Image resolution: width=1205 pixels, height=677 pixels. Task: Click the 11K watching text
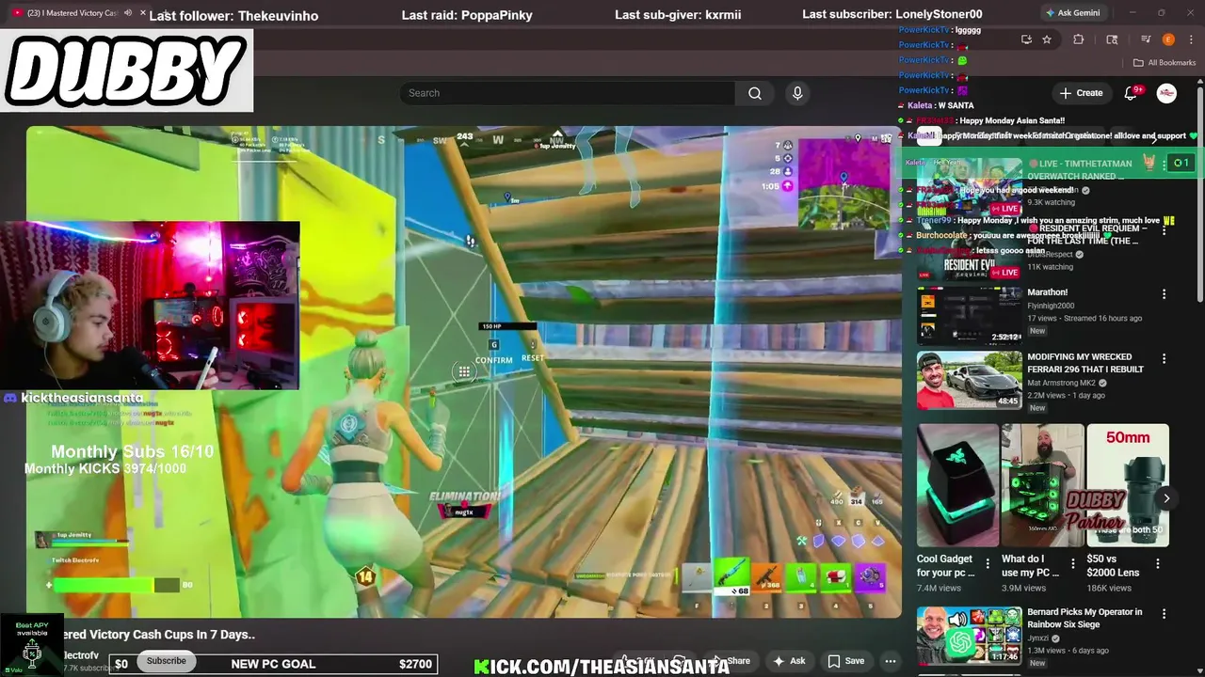(x=1051, y=267)
